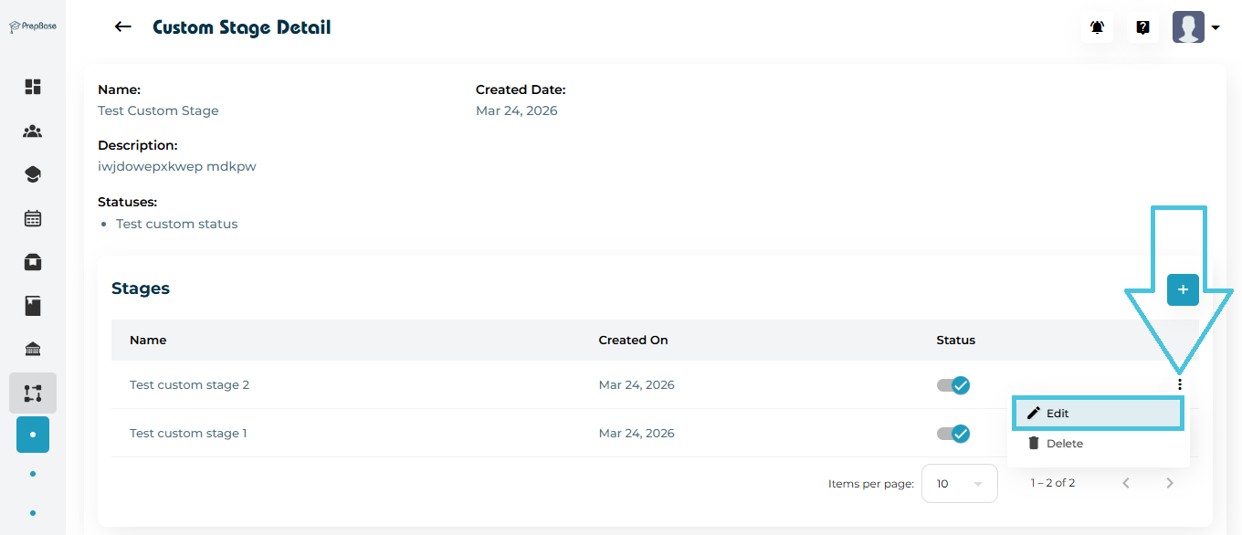Go to the next page arrow

[x=1170, y=483]
